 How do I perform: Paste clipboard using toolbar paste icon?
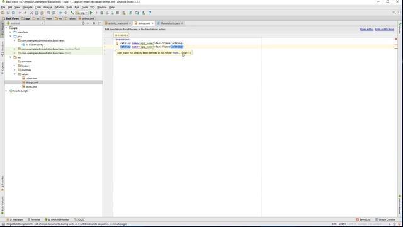point(42,13)
